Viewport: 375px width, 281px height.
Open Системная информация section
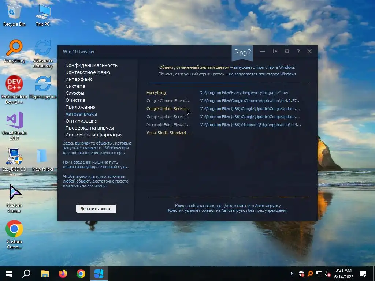point(94,135)
